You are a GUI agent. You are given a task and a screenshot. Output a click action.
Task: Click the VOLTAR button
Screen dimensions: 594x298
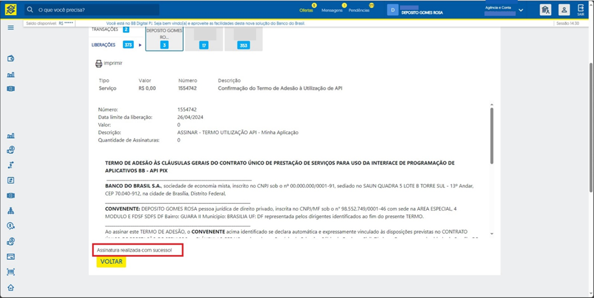click(111, 261)
